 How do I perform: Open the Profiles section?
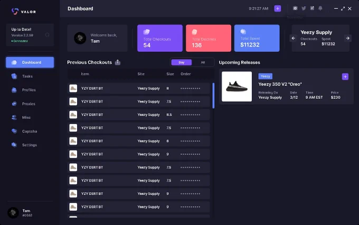click(29, 90)
